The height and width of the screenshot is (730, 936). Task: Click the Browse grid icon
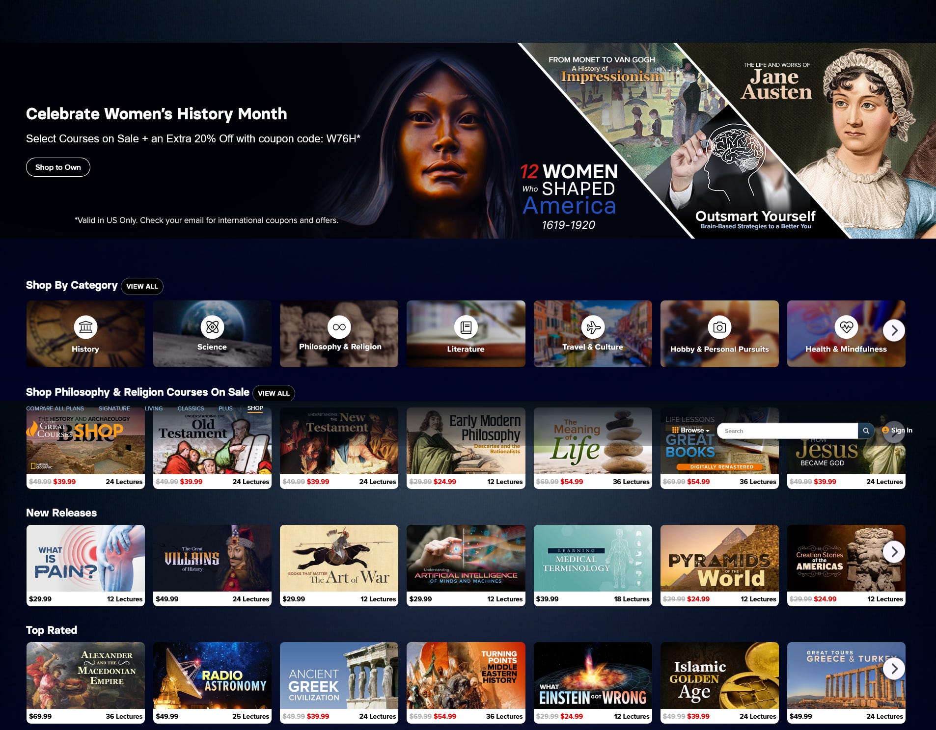click(675, 430)
